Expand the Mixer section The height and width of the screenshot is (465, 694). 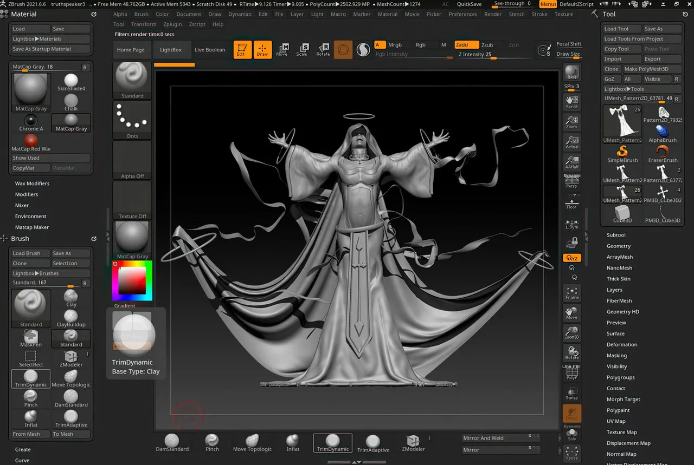(22, 205)
